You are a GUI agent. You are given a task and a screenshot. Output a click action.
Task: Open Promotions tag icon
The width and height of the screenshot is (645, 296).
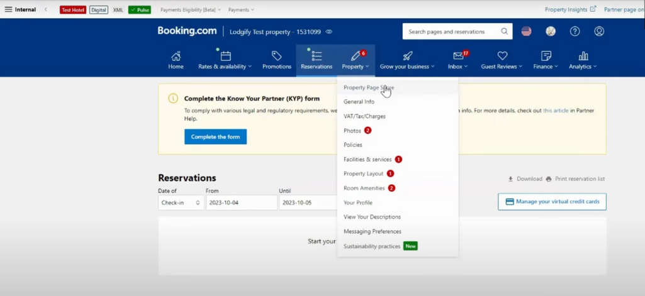point(277,60)
